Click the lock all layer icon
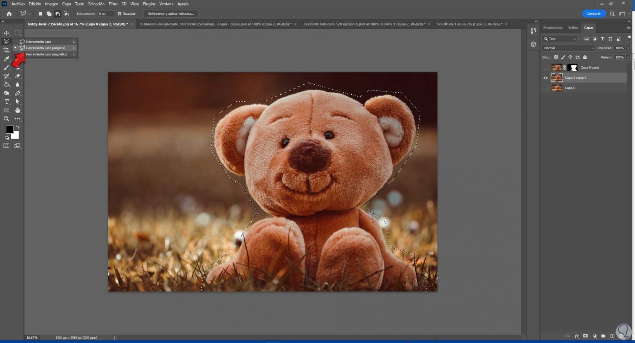The image size is (635, 343). (585, 57)
